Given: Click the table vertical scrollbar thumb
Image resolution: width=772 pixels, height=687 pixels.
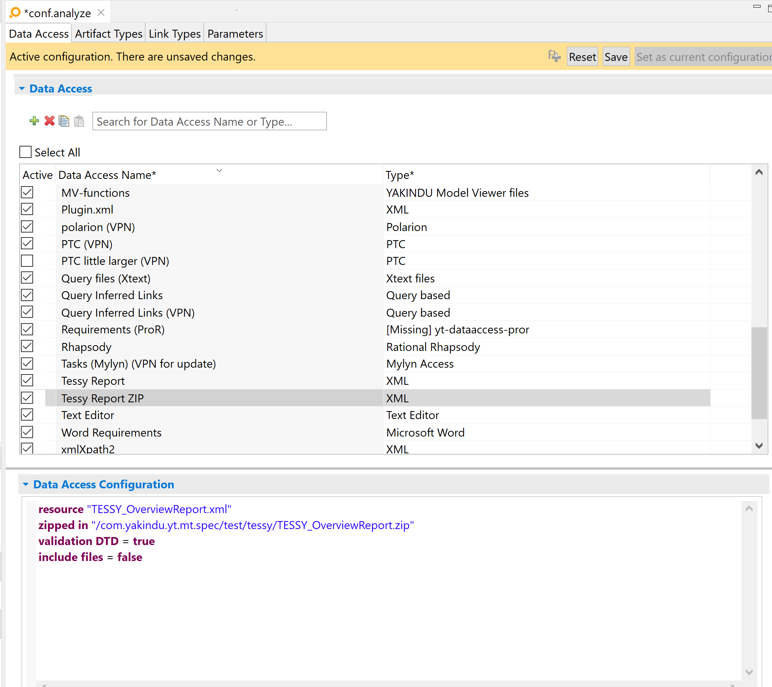Looking at the screenshot, I should pyautogui.click(x=759, y=373).
